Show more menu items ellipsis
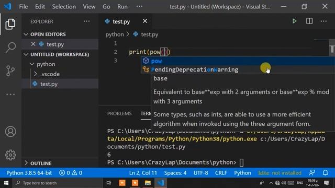This screenshot has height=188, width=335. pyautogui.click(x=139, y=6)
